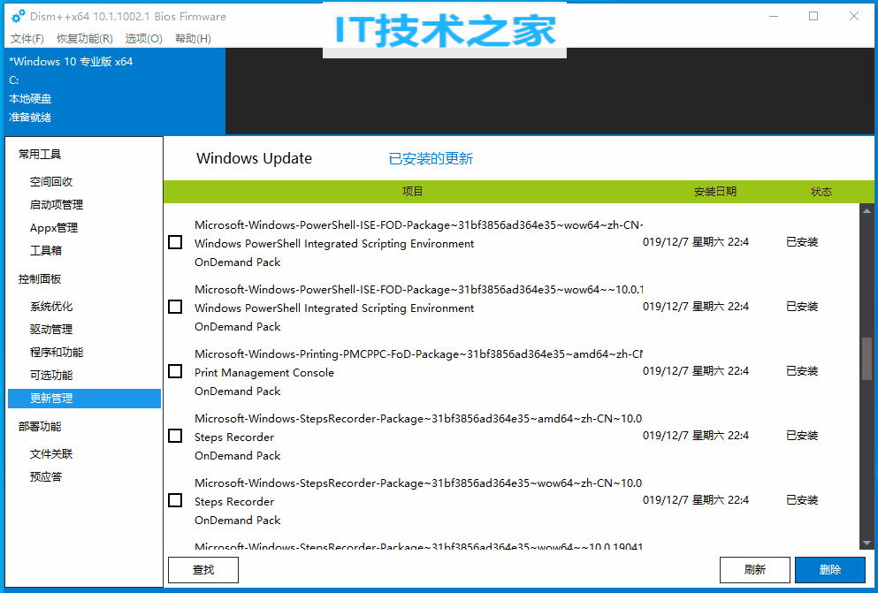This screenshot has height=593, width=878.
Task: Click the 已安装 status of Print Management Console row
Action: pos(802,371)
